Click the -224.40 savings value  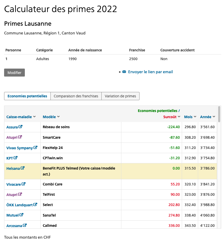174,127
